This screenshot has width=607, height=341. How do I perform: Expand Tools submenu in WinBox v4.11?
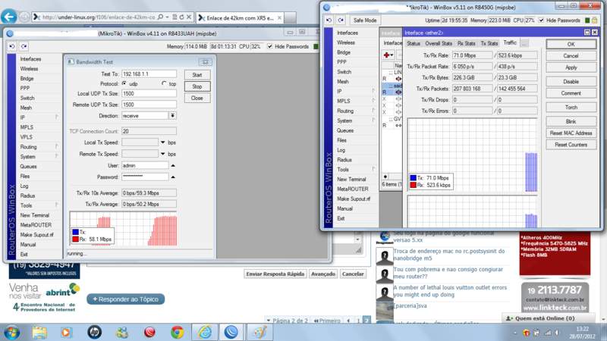pyautogui.click(x=56, y=205)
